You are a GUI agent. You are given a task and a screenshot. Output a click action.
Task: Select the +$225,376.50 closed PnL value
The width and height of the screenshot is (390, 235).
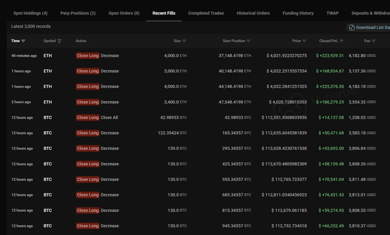click(x=330, y=87)
